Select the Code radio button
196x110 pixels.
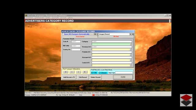(92, 73)
